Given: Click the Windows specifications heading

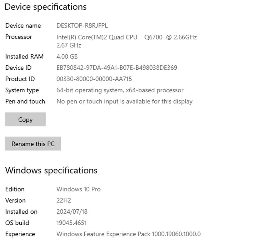Looking at the screenshot, I should 51,170.
